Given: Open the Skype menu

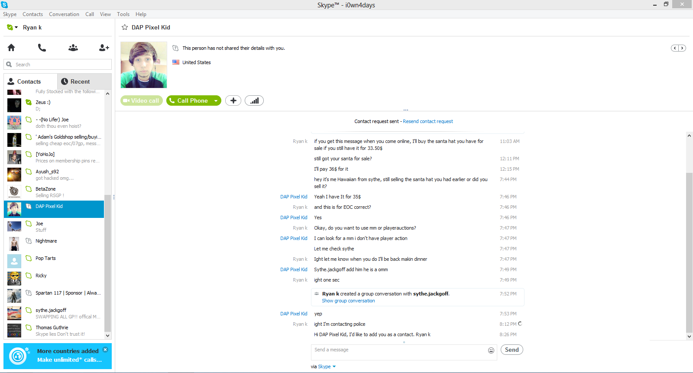Looking at the screenshot, I should tap(10, 14).
